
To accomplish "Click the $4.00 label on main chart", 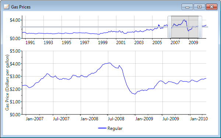I will point(15,64).
